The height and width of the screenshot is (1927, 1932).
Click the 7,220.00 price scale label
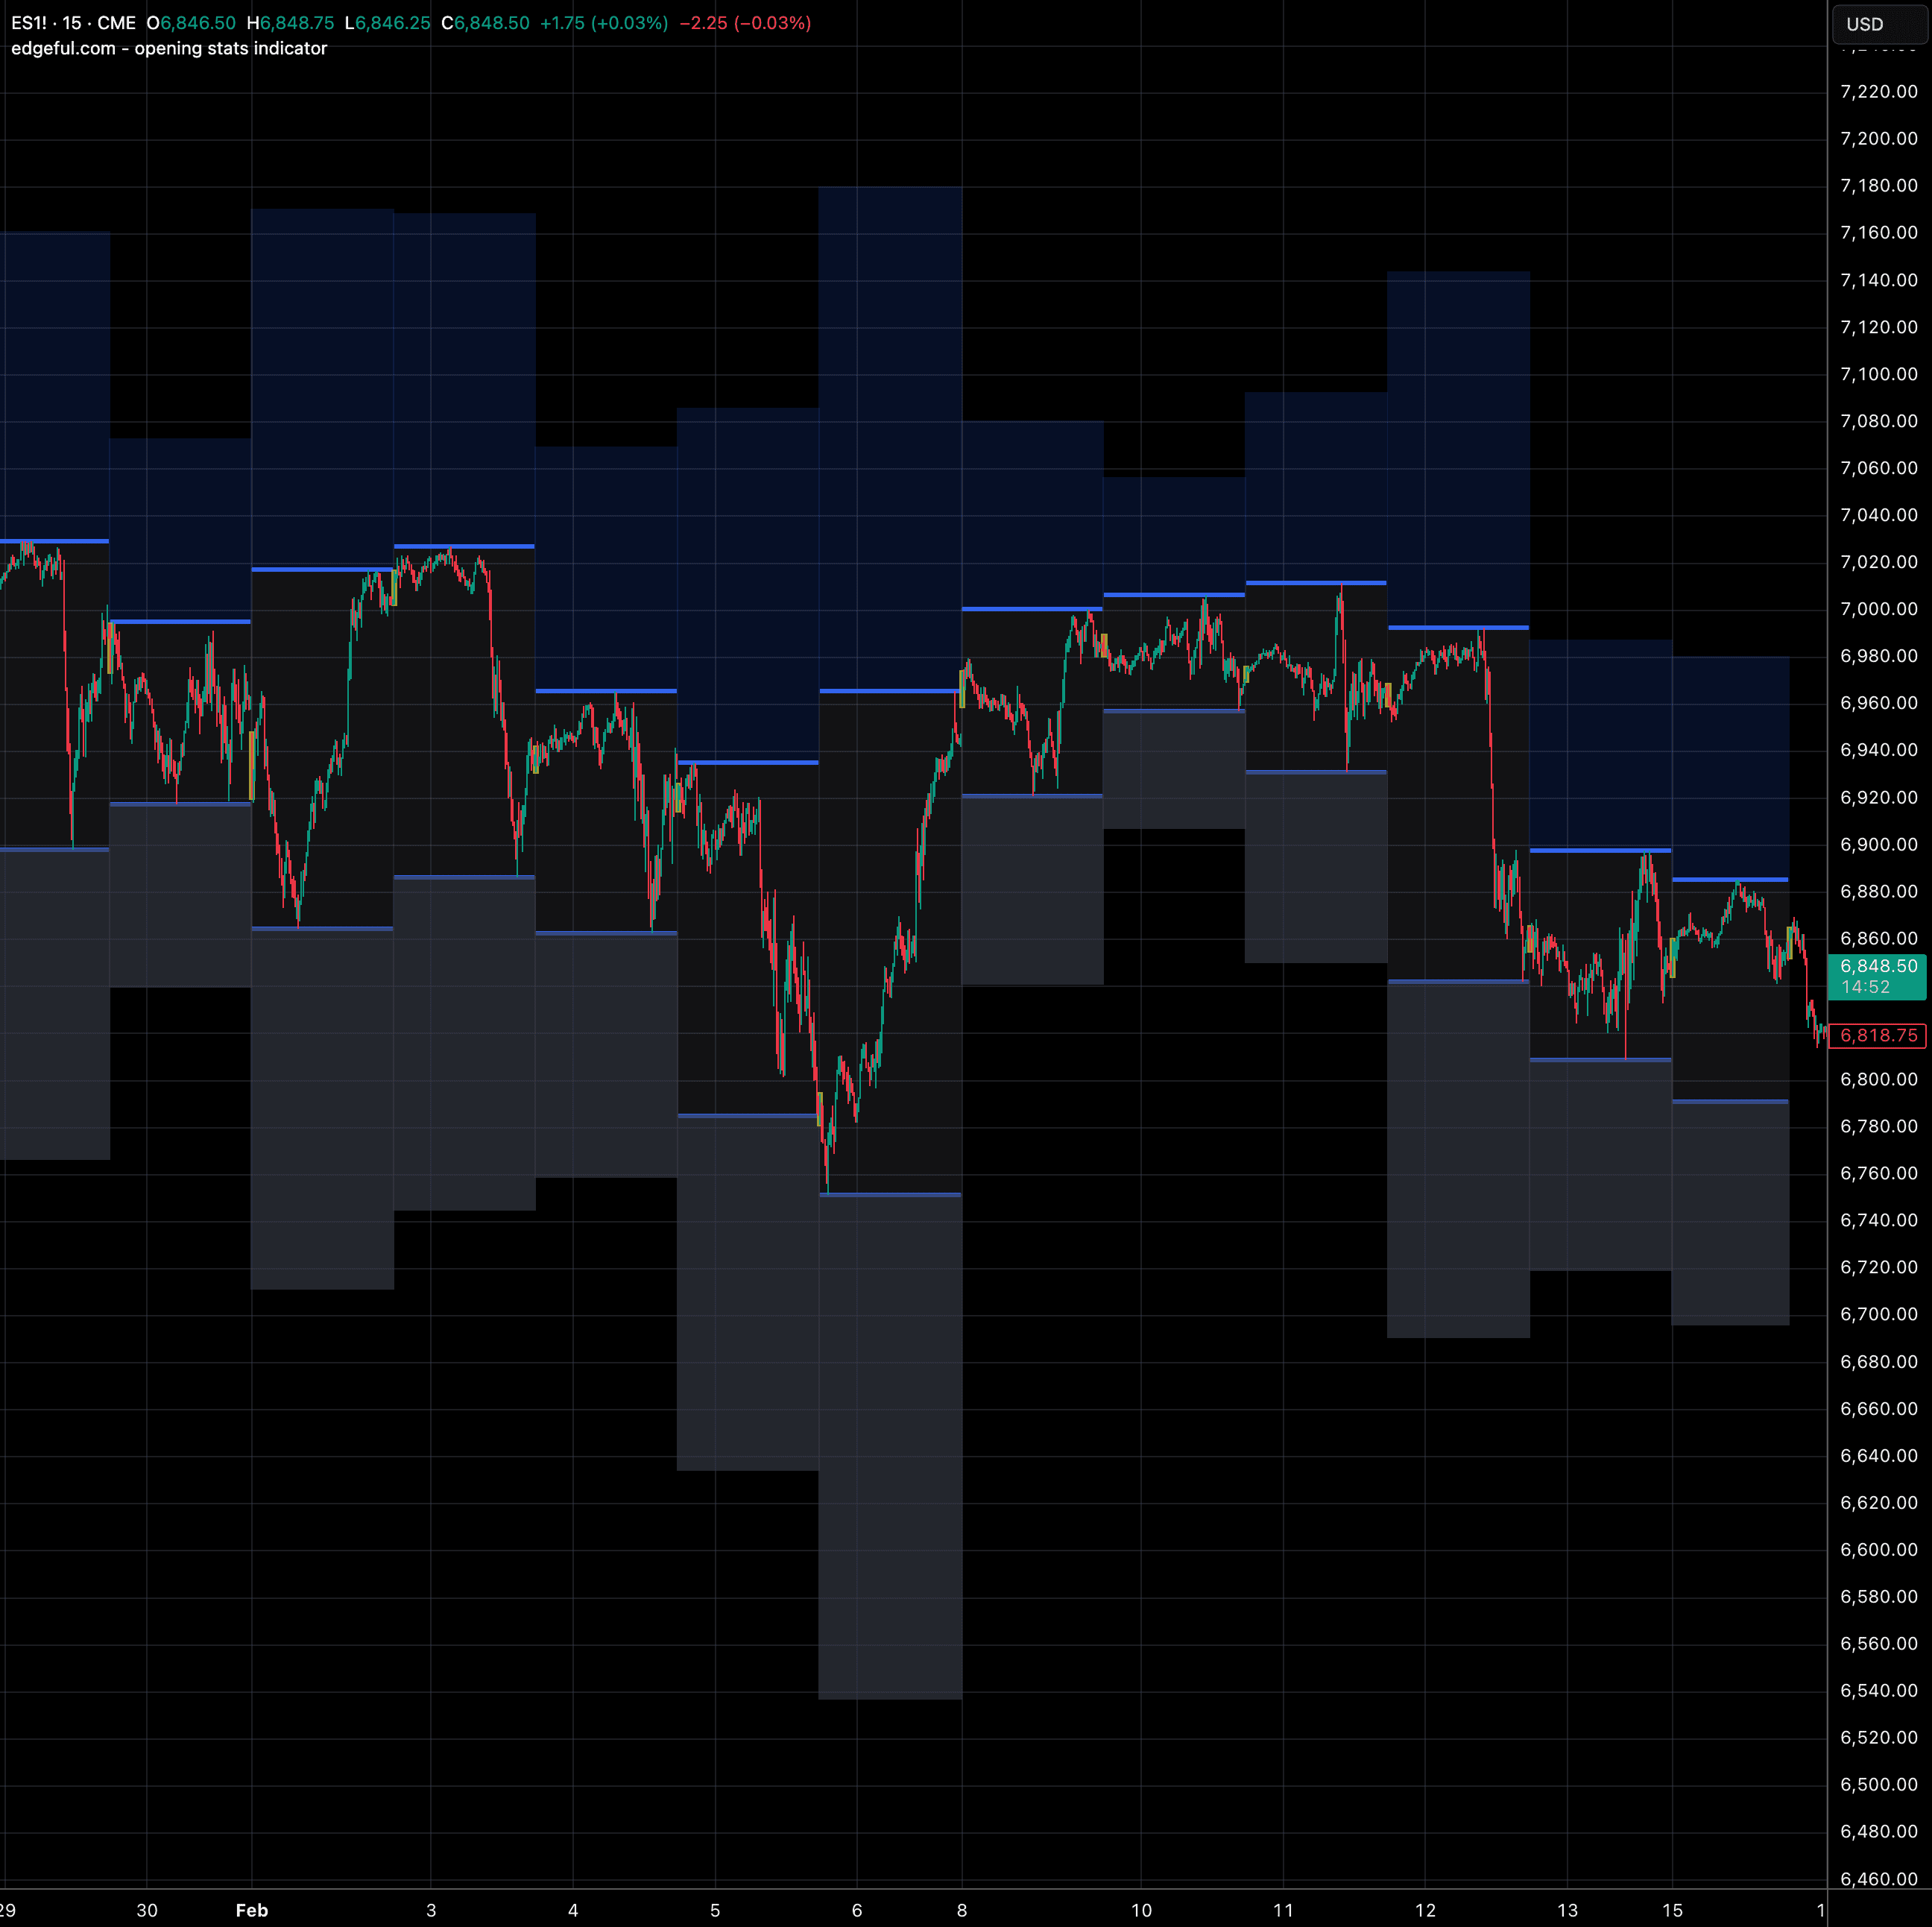coord(1878,92)
